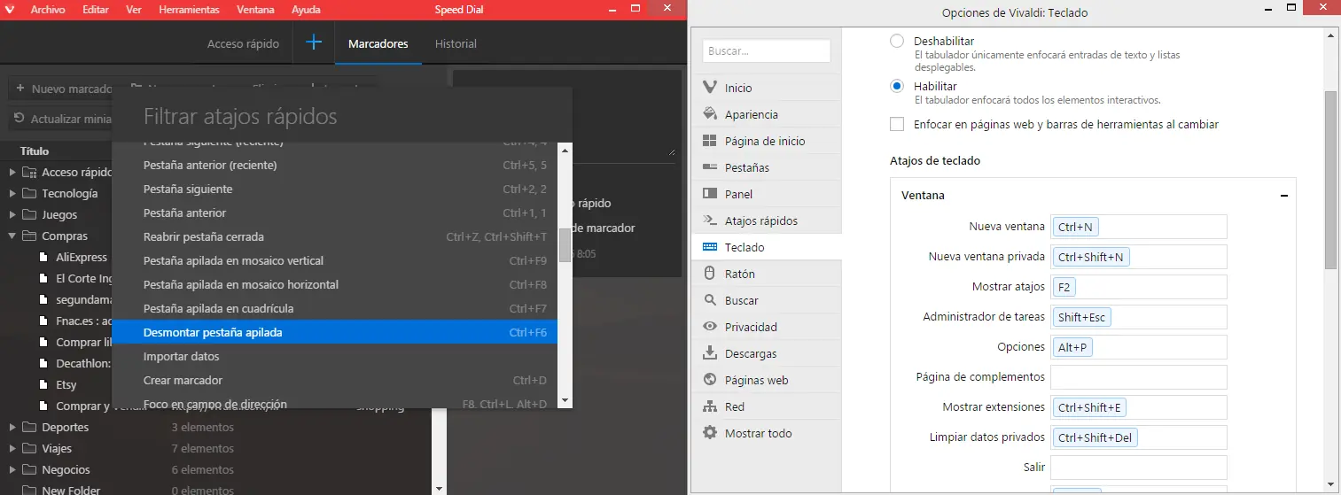Viewport: 1341px width, 495px height.
Task: Click the Nuevo marcador button
Action: (64, 89)
